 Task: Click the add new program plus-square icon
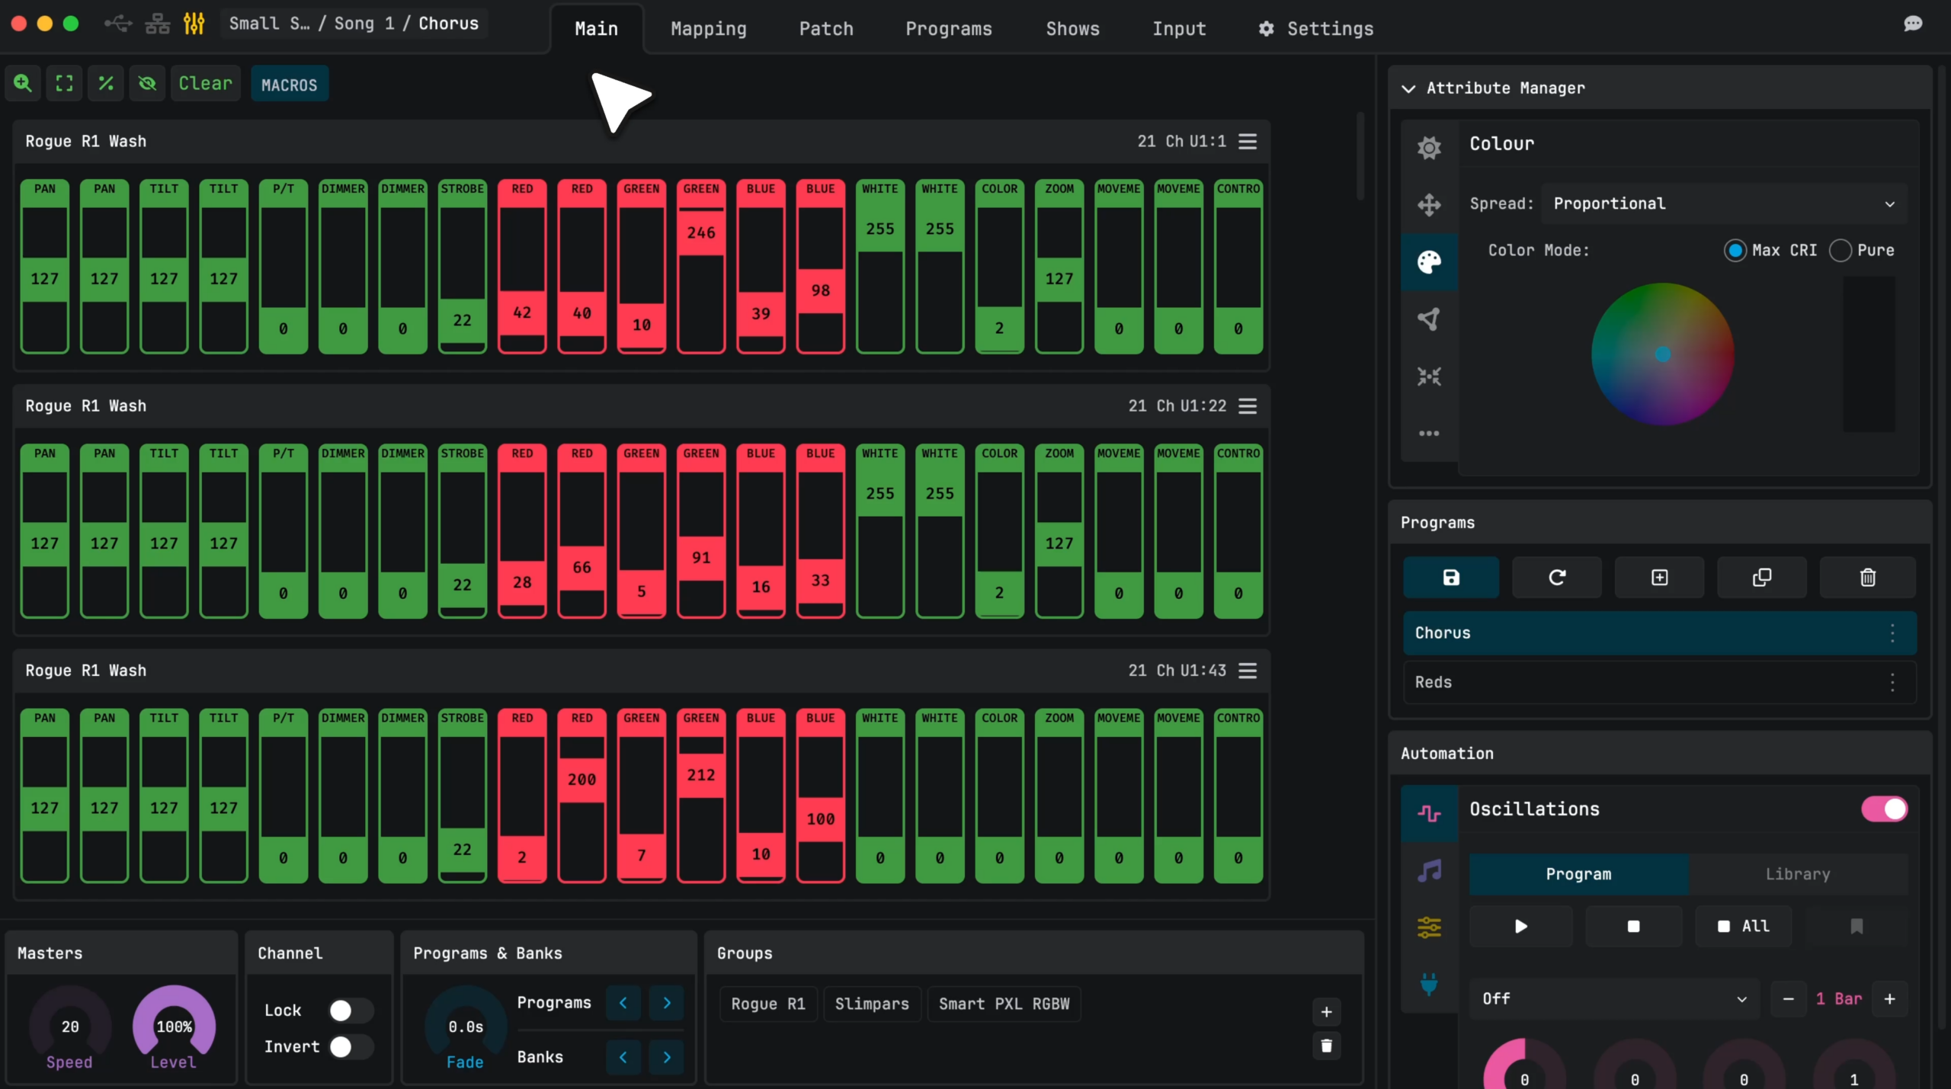pos(1660,578)
